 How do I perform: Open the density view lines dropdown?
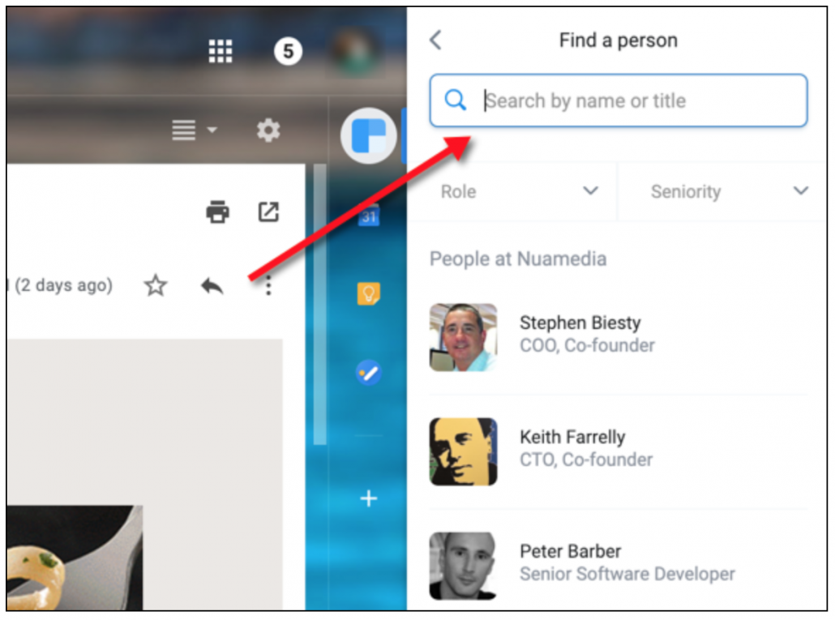tap(195, 130)
